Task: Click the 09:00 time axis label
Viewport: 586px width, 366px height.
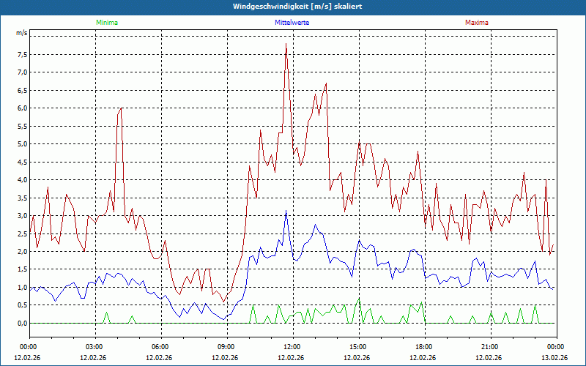Action: 227,347
